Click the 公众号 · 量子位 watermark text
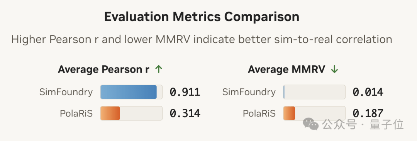The width and height of the screenshot is (417, 141). (x=363, y=124)
